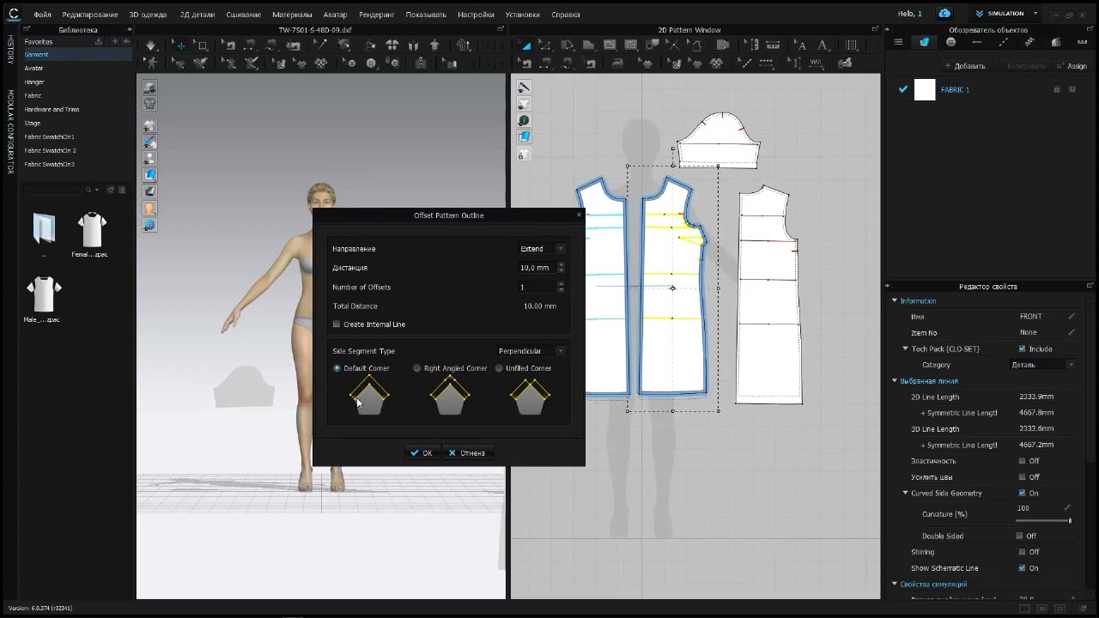Toggle Show Schematic Line checkbox
Viewport: 1099px width, 618px height.
[1022, 568]
